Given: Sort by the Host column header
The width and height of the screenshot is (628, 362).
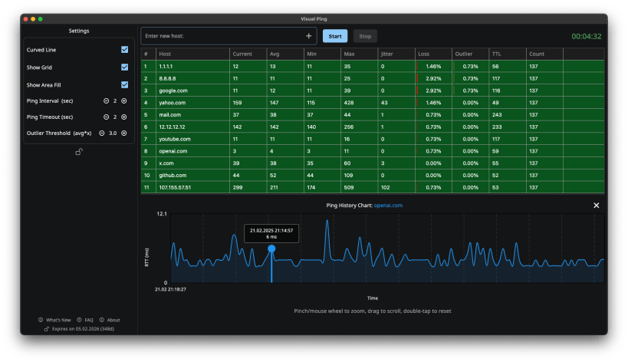Looking at the screenshot, I should tap(192, 54).
